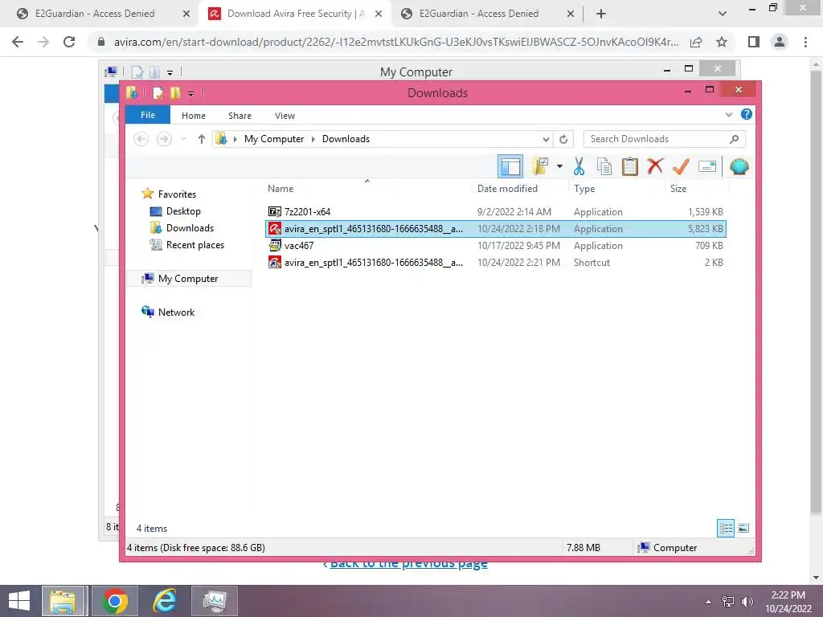Click new folder icon in Downloads title bar

174,93
